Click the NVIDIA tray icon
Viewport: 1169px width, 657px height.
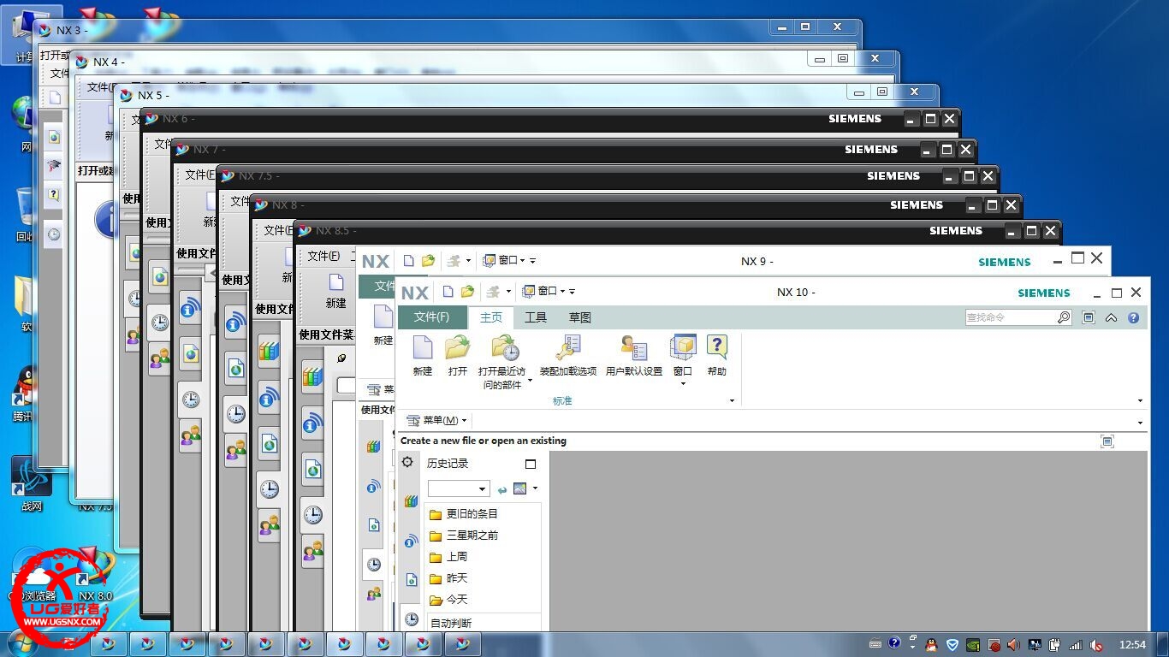[x=973, y=644]
